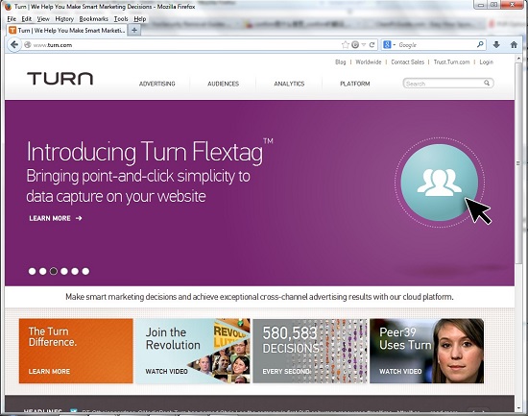Open the Platform navigation item
The height and width of the screenshot is (416, 528).
[x=355, y=84]
